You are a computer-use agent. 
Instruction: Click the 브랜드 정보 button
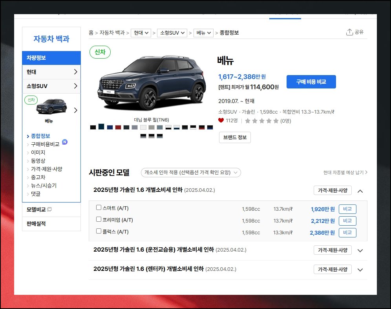tap(235, 137)
